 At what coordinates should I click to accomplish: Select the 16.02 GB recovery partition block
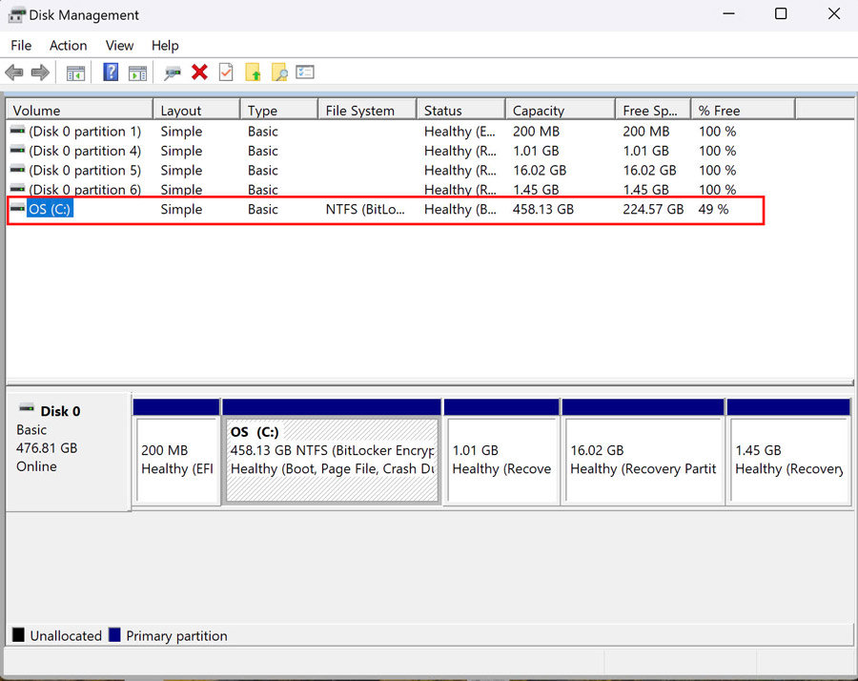point(643,450)
